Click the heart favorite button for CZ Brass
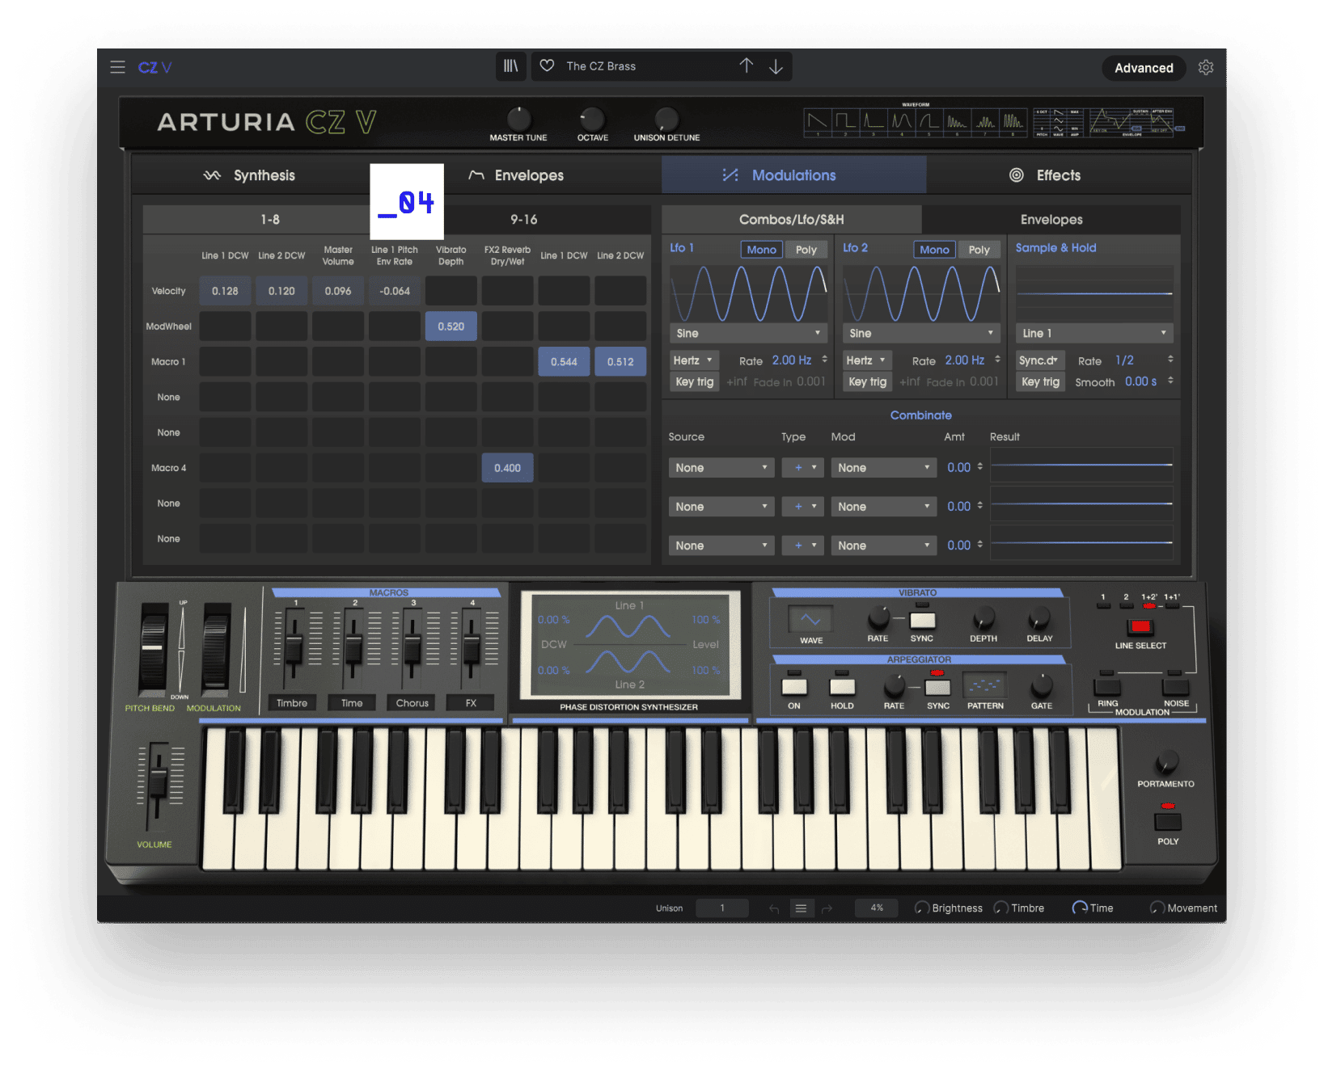The height and width of the screenshot is (1070, 1324). pyautogui.click(x=547, y=65)
